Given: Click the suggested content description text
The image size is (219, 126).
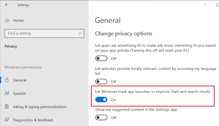Looking at the screenshot, I should pos(136,110).
